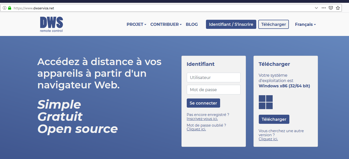Bookmark this page with the star icon
This screenshot has height=159, width=349.
338,8
